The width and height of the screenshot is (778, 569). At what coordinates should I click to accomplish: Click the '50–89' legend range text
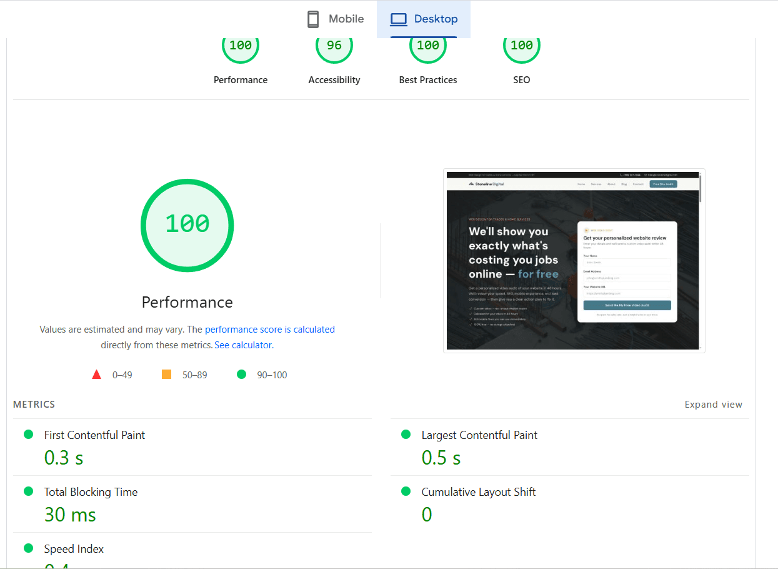tap(195, 375)
